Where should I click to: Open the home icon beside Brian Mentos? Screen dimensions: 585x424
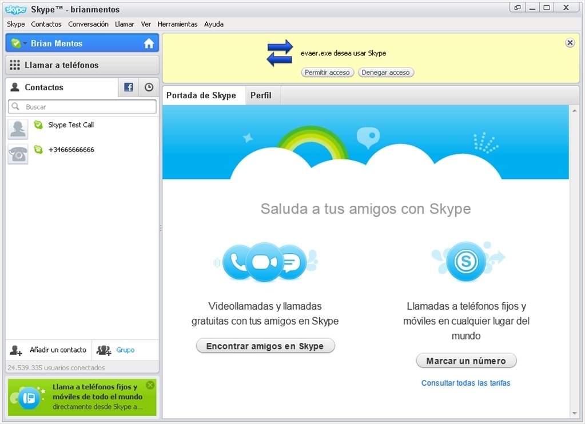click(149, 43)
